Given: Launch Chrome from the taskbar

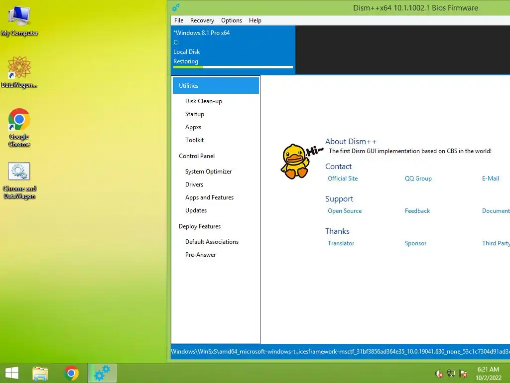Looking at the screenshot, I should (x=71, y=373).
